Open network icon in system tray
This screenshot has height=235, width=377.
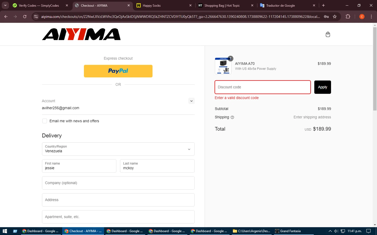click(343, 231)
